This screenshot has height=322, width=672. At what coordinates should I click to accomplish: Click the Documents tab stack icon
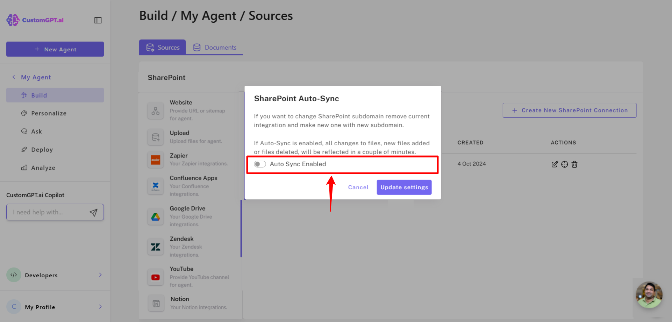click(197, 47)
